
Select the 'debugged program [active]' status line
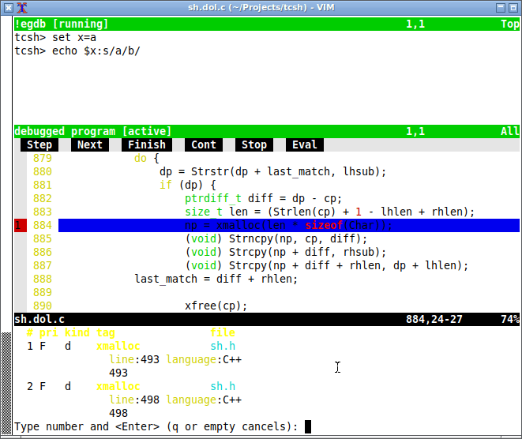[x=267, y=131]
